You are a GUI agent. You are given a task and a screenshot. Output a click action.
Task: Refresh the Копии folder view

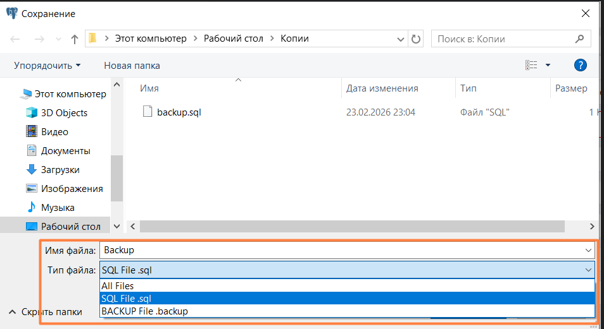(415, 39)
